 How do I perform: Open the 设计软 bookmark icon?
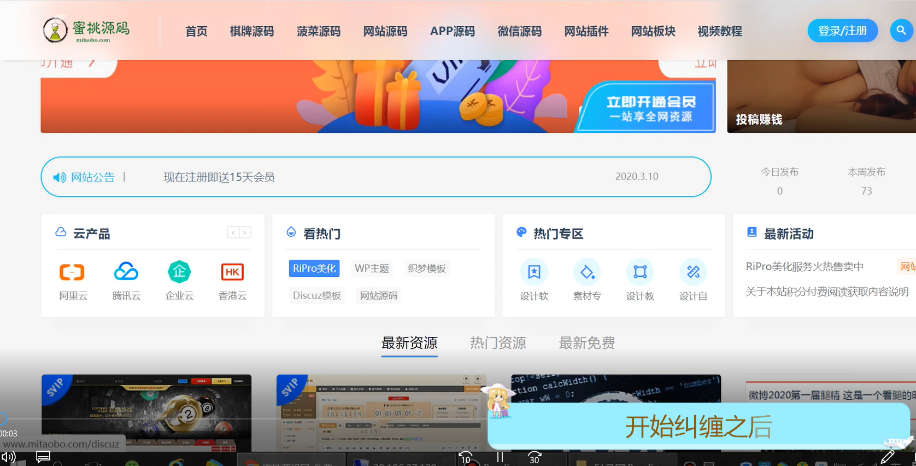pyautogui.click(x=534, y=272)
